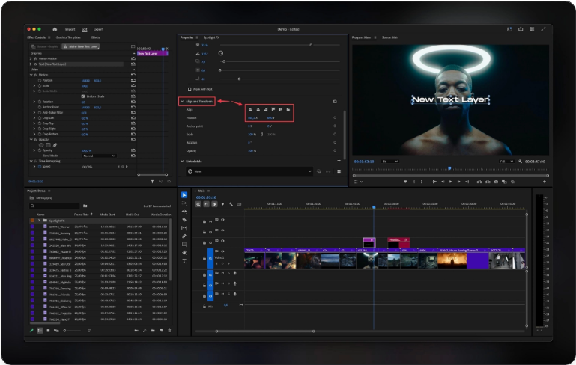This screenshot has width=576, height=365.
Task: Click the Home icon in top bar
Action: (55, 29)
